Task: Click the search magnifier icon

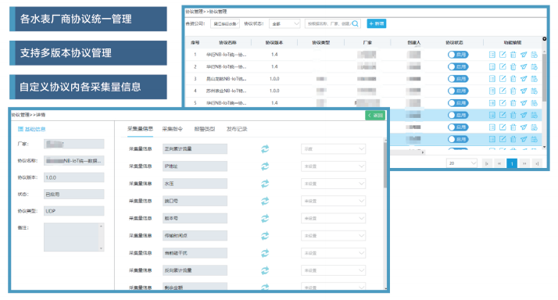Action: (x=355, y=23)
